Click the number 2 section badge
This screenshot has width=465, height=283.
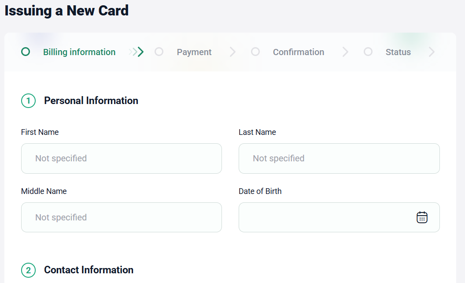[x=28, y=270]
